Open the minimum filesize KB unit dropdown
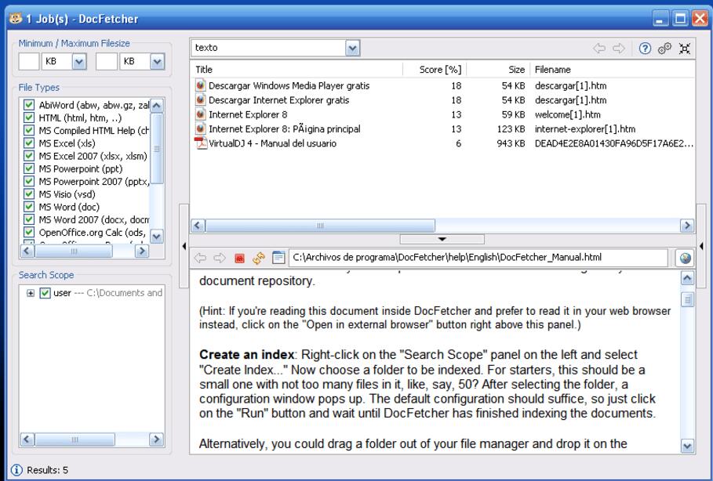The image size is (713, 481). click(x=78, y=61)
